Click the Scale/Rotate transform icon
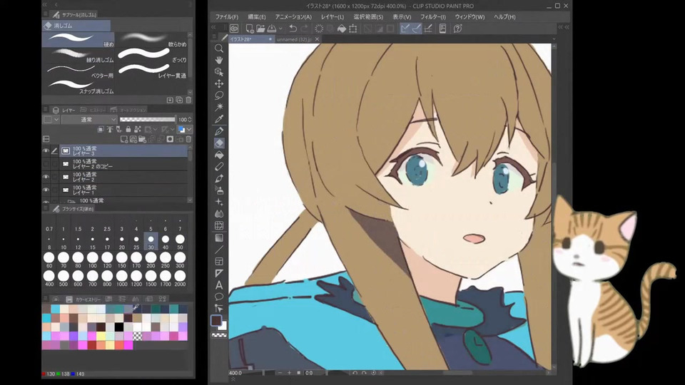The image size is (685, 385). point(353,29)
